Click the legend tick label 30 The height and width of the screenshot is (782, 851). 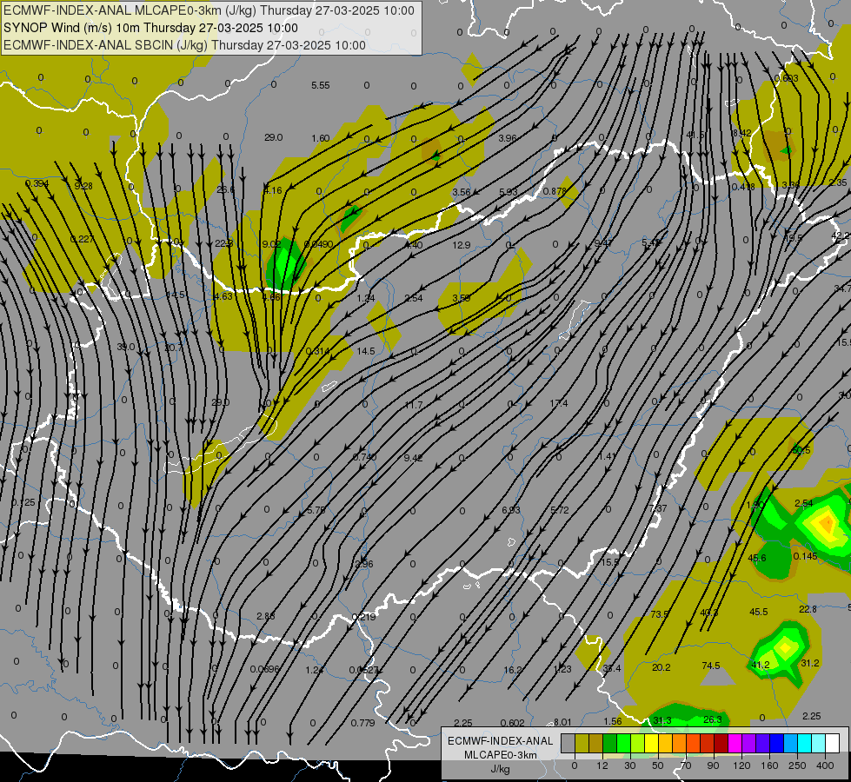(630, 765)
